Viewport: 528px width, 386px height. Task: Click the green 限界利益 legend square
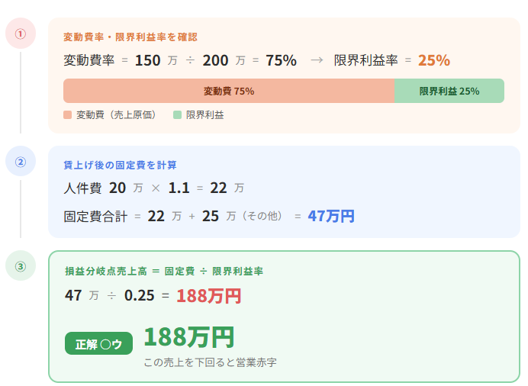177,114
